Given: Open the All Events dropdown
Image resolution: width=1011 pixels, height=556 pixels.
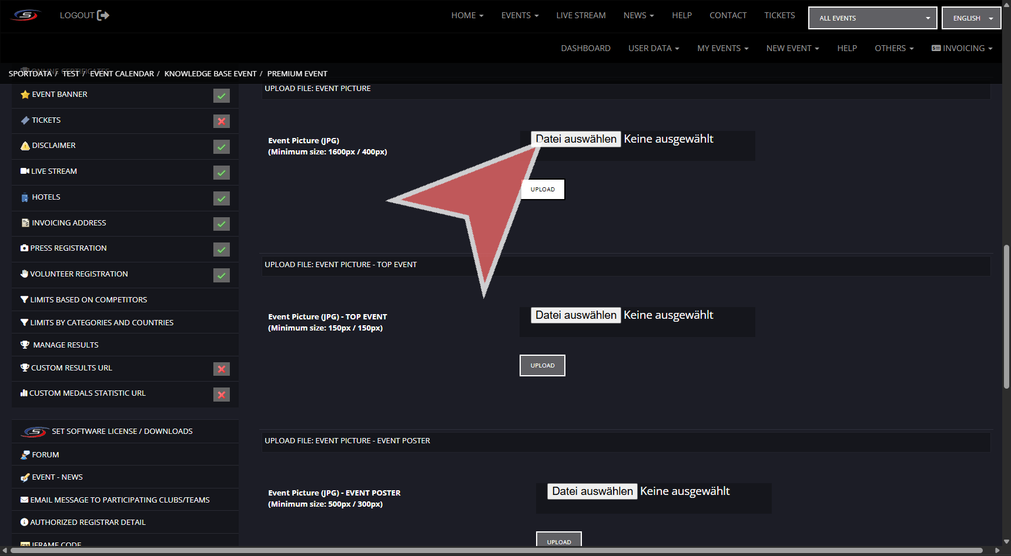Looking at the screenshot, I should (x=872, y=18).
